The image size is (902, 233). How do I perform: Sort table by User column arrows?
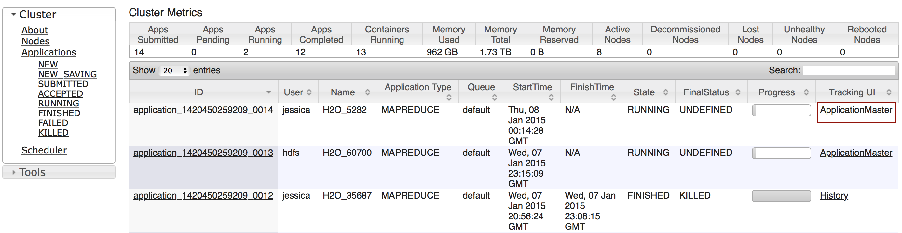[309, 92]
